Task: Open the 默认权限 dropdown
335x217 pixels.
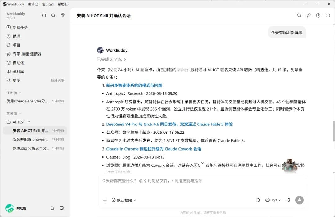Action: pos(124,200)
